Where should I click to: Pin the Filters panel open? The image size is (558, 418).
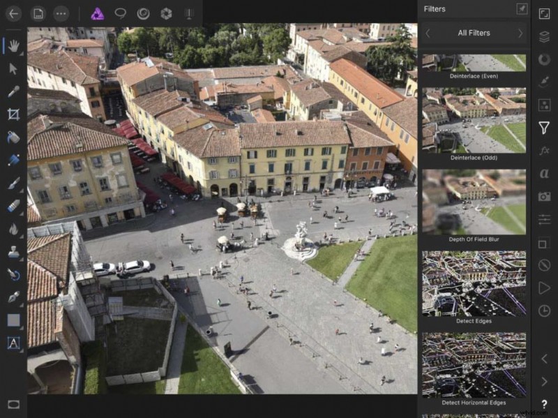(521, 9)
